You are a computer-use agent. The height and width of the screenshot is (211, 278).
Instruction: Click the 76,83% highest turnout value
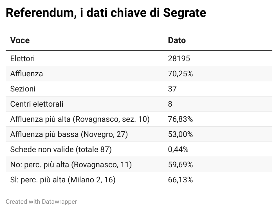180,119
